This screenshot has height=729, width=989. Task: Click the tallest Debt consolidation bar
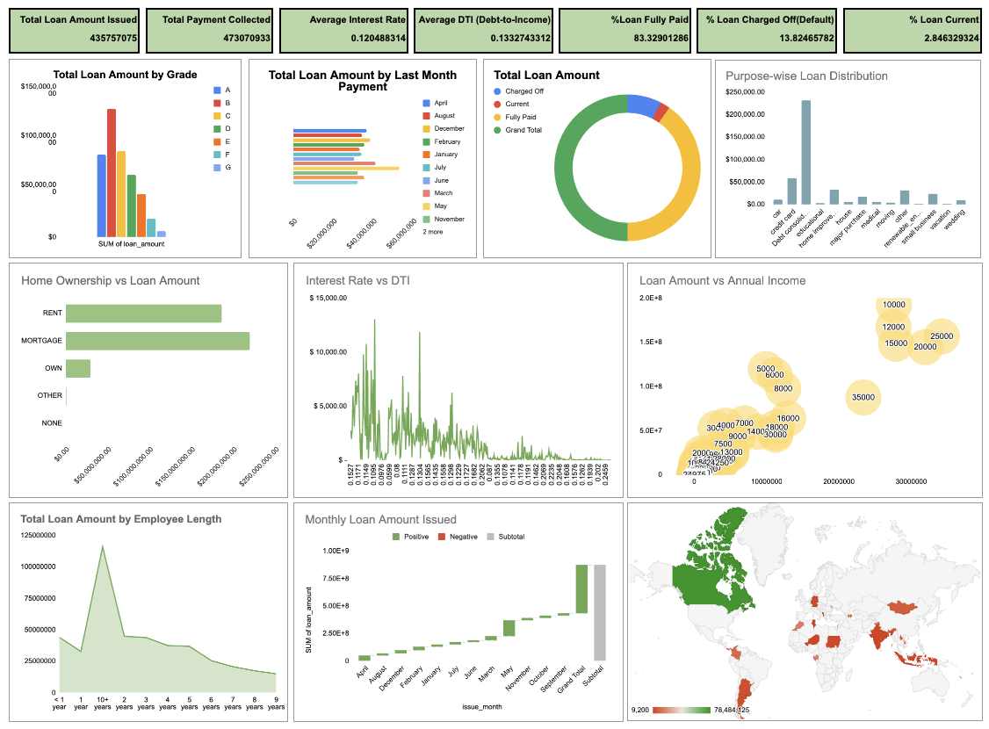point(805,152)
